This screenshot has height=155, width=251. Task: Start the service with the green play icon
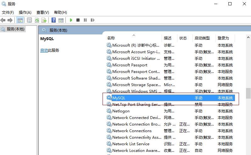click(71, 20)
